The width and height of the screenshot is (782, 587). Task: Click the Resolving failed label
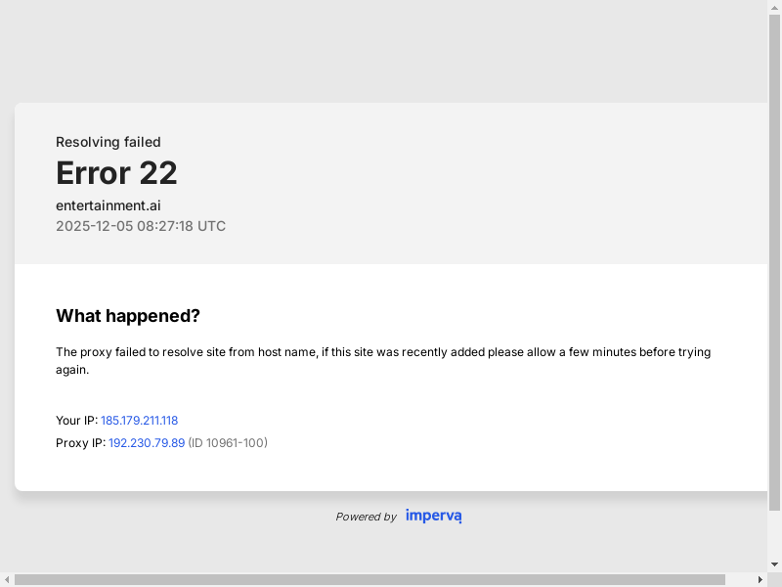coord(108,142)
